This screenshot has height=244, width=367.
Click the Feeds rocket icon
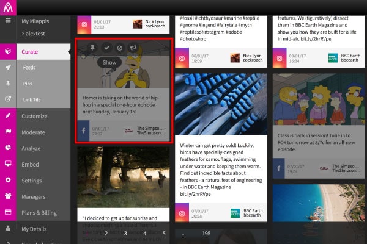coord(8,67)
